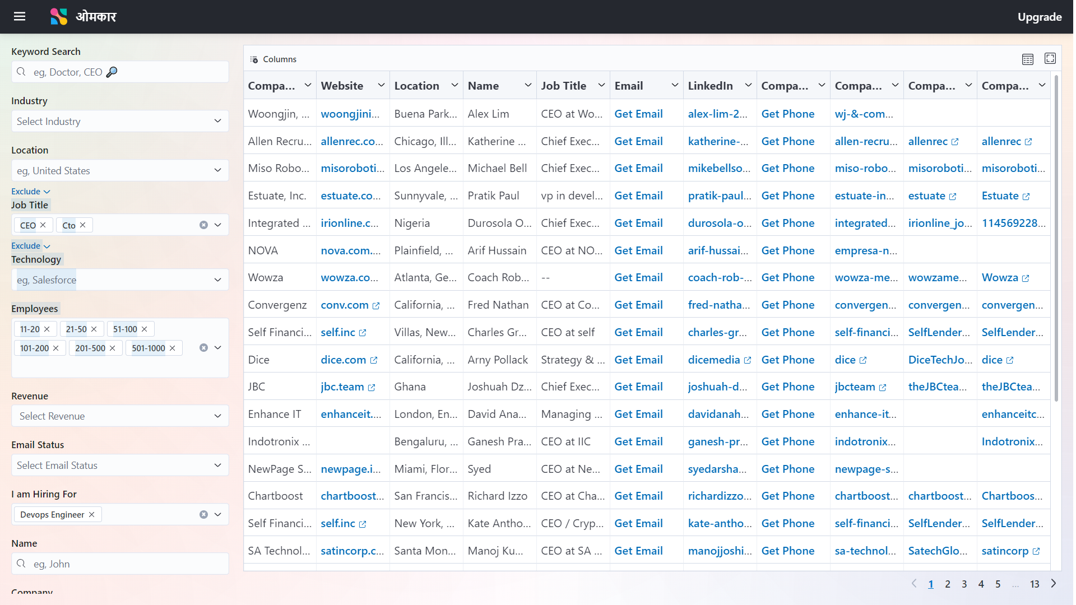Open Job Title column header menu
The image size is (1076, 605).
coord(601,85)
